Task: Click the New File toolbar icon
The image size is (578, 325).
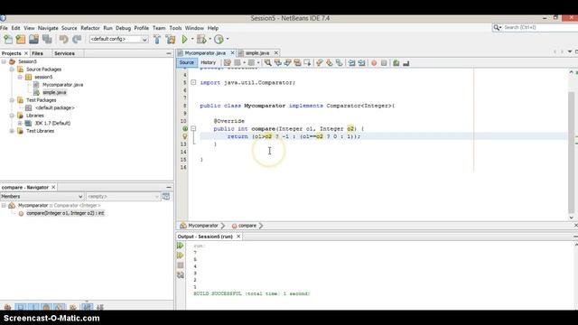Action: pos(8,39)
